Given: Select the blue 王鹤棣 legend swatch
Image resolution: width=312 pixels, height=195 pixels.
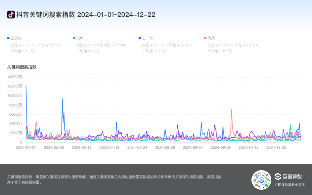Looking at the screenshot, I should (x=8, y=38).
